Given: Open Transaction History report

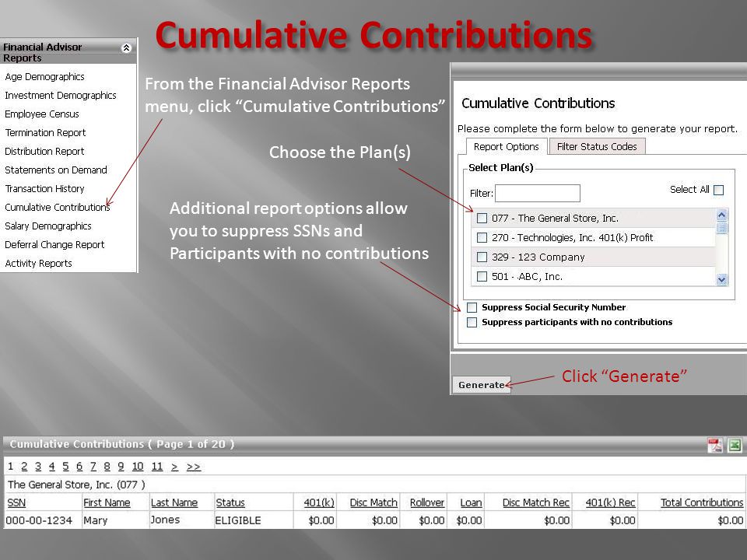Looking at the screenshot, I should [44, 188].
